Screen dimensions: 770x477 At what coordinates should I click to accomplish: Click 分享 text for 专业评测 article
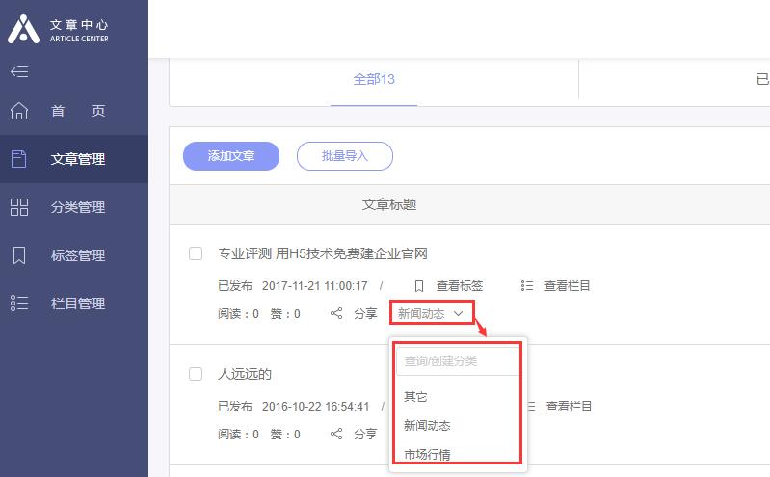coord(365,313)
